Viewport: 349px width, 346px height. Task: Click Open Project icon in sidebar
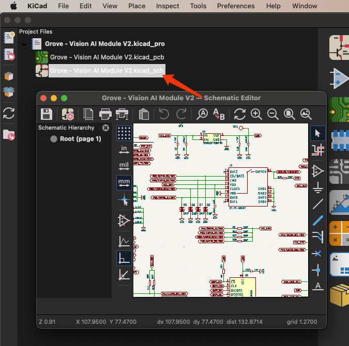[9, 54]
